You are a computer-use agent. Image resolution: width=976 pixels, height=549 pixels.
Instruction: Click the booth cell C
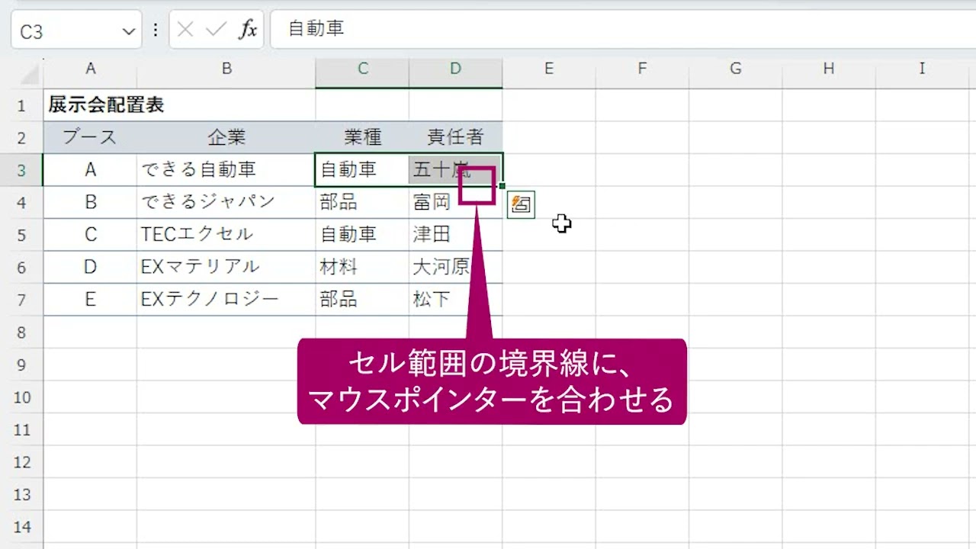click(x=90, y=235)
